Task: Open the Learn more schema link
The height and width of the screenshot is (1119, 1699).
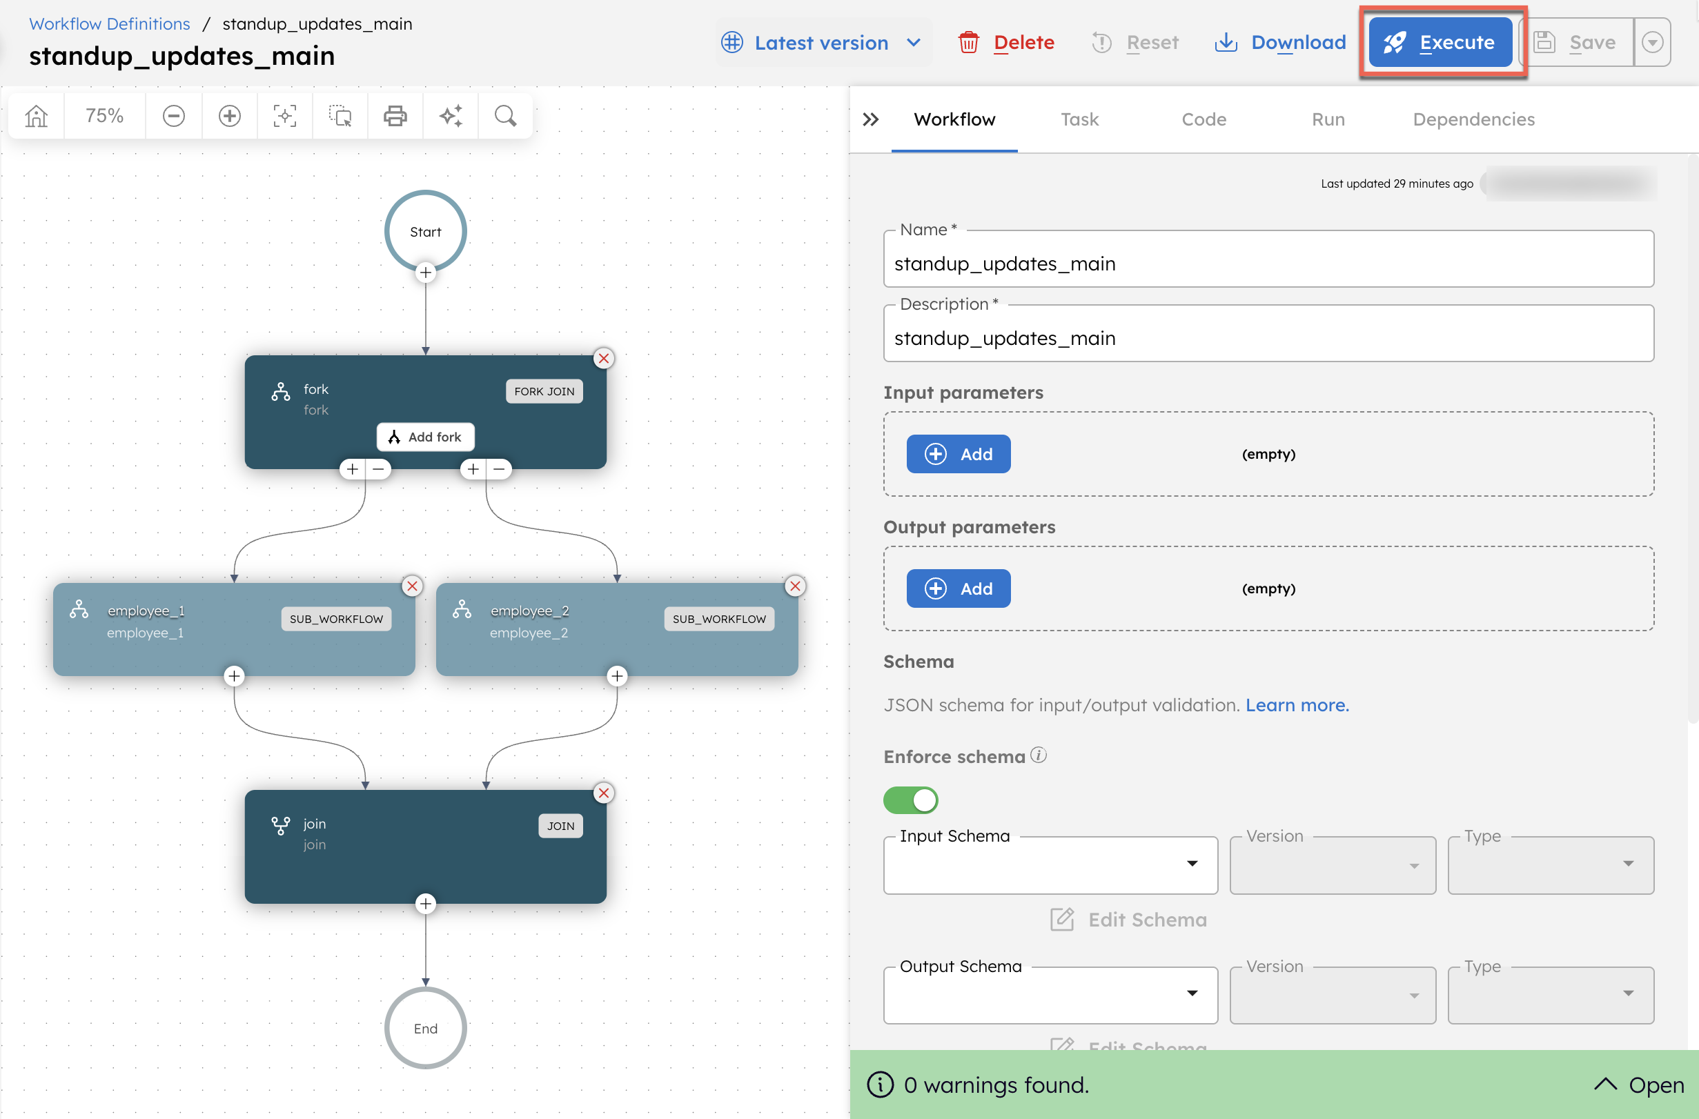Action: tap(1297, 705)
